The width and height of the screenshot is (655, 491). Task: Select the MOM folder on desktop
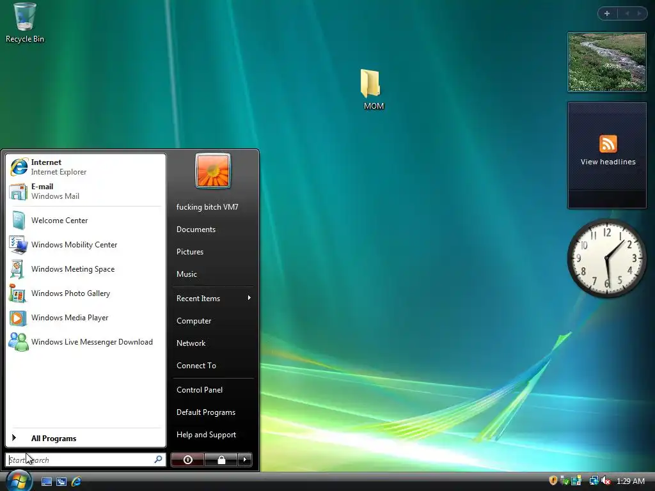point(373,90)
